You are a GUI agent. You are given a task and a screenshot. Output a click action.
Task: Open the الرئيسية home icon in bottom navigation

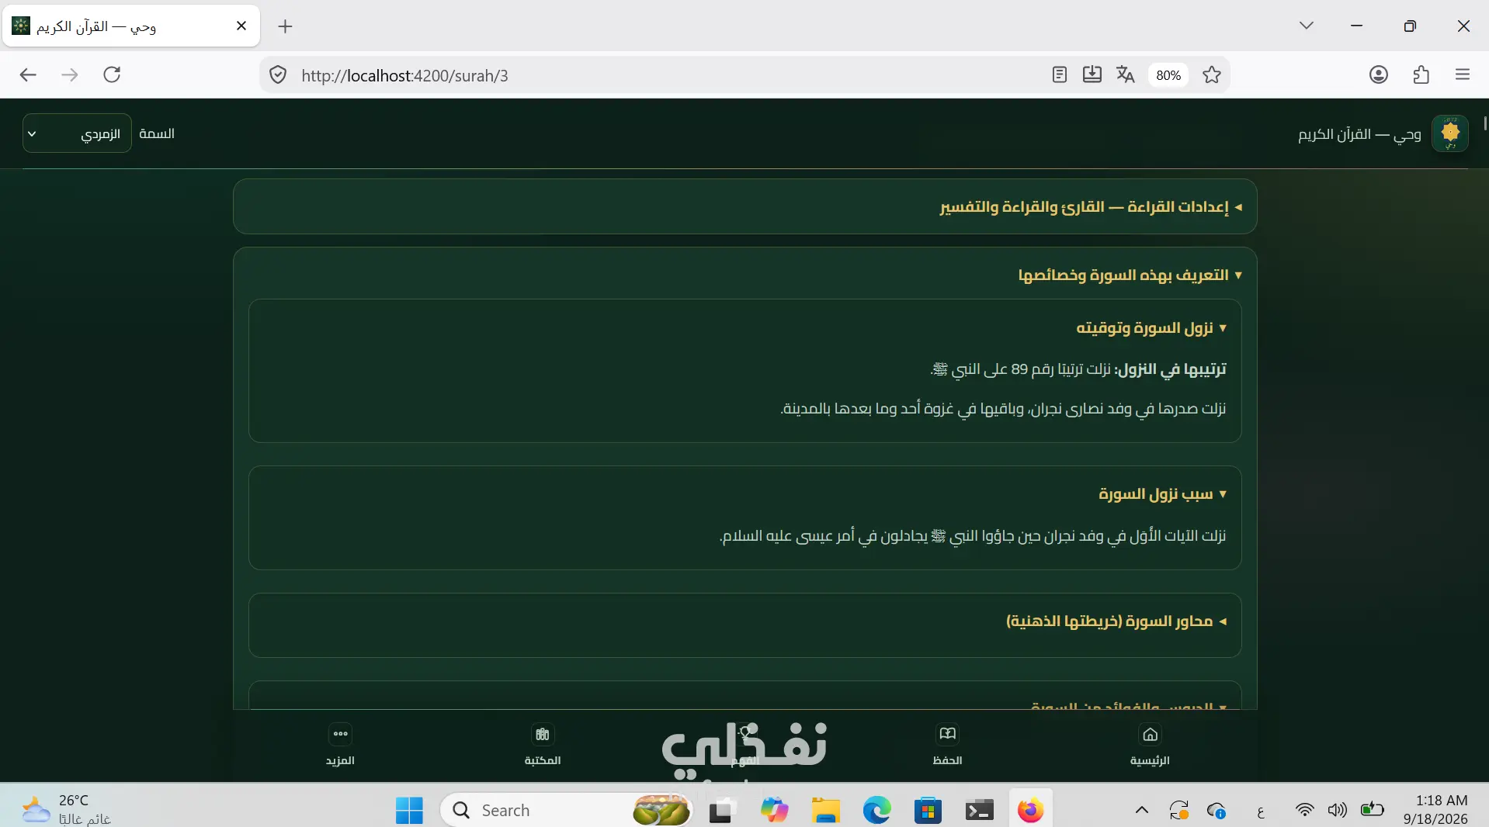coord(1150,735)
